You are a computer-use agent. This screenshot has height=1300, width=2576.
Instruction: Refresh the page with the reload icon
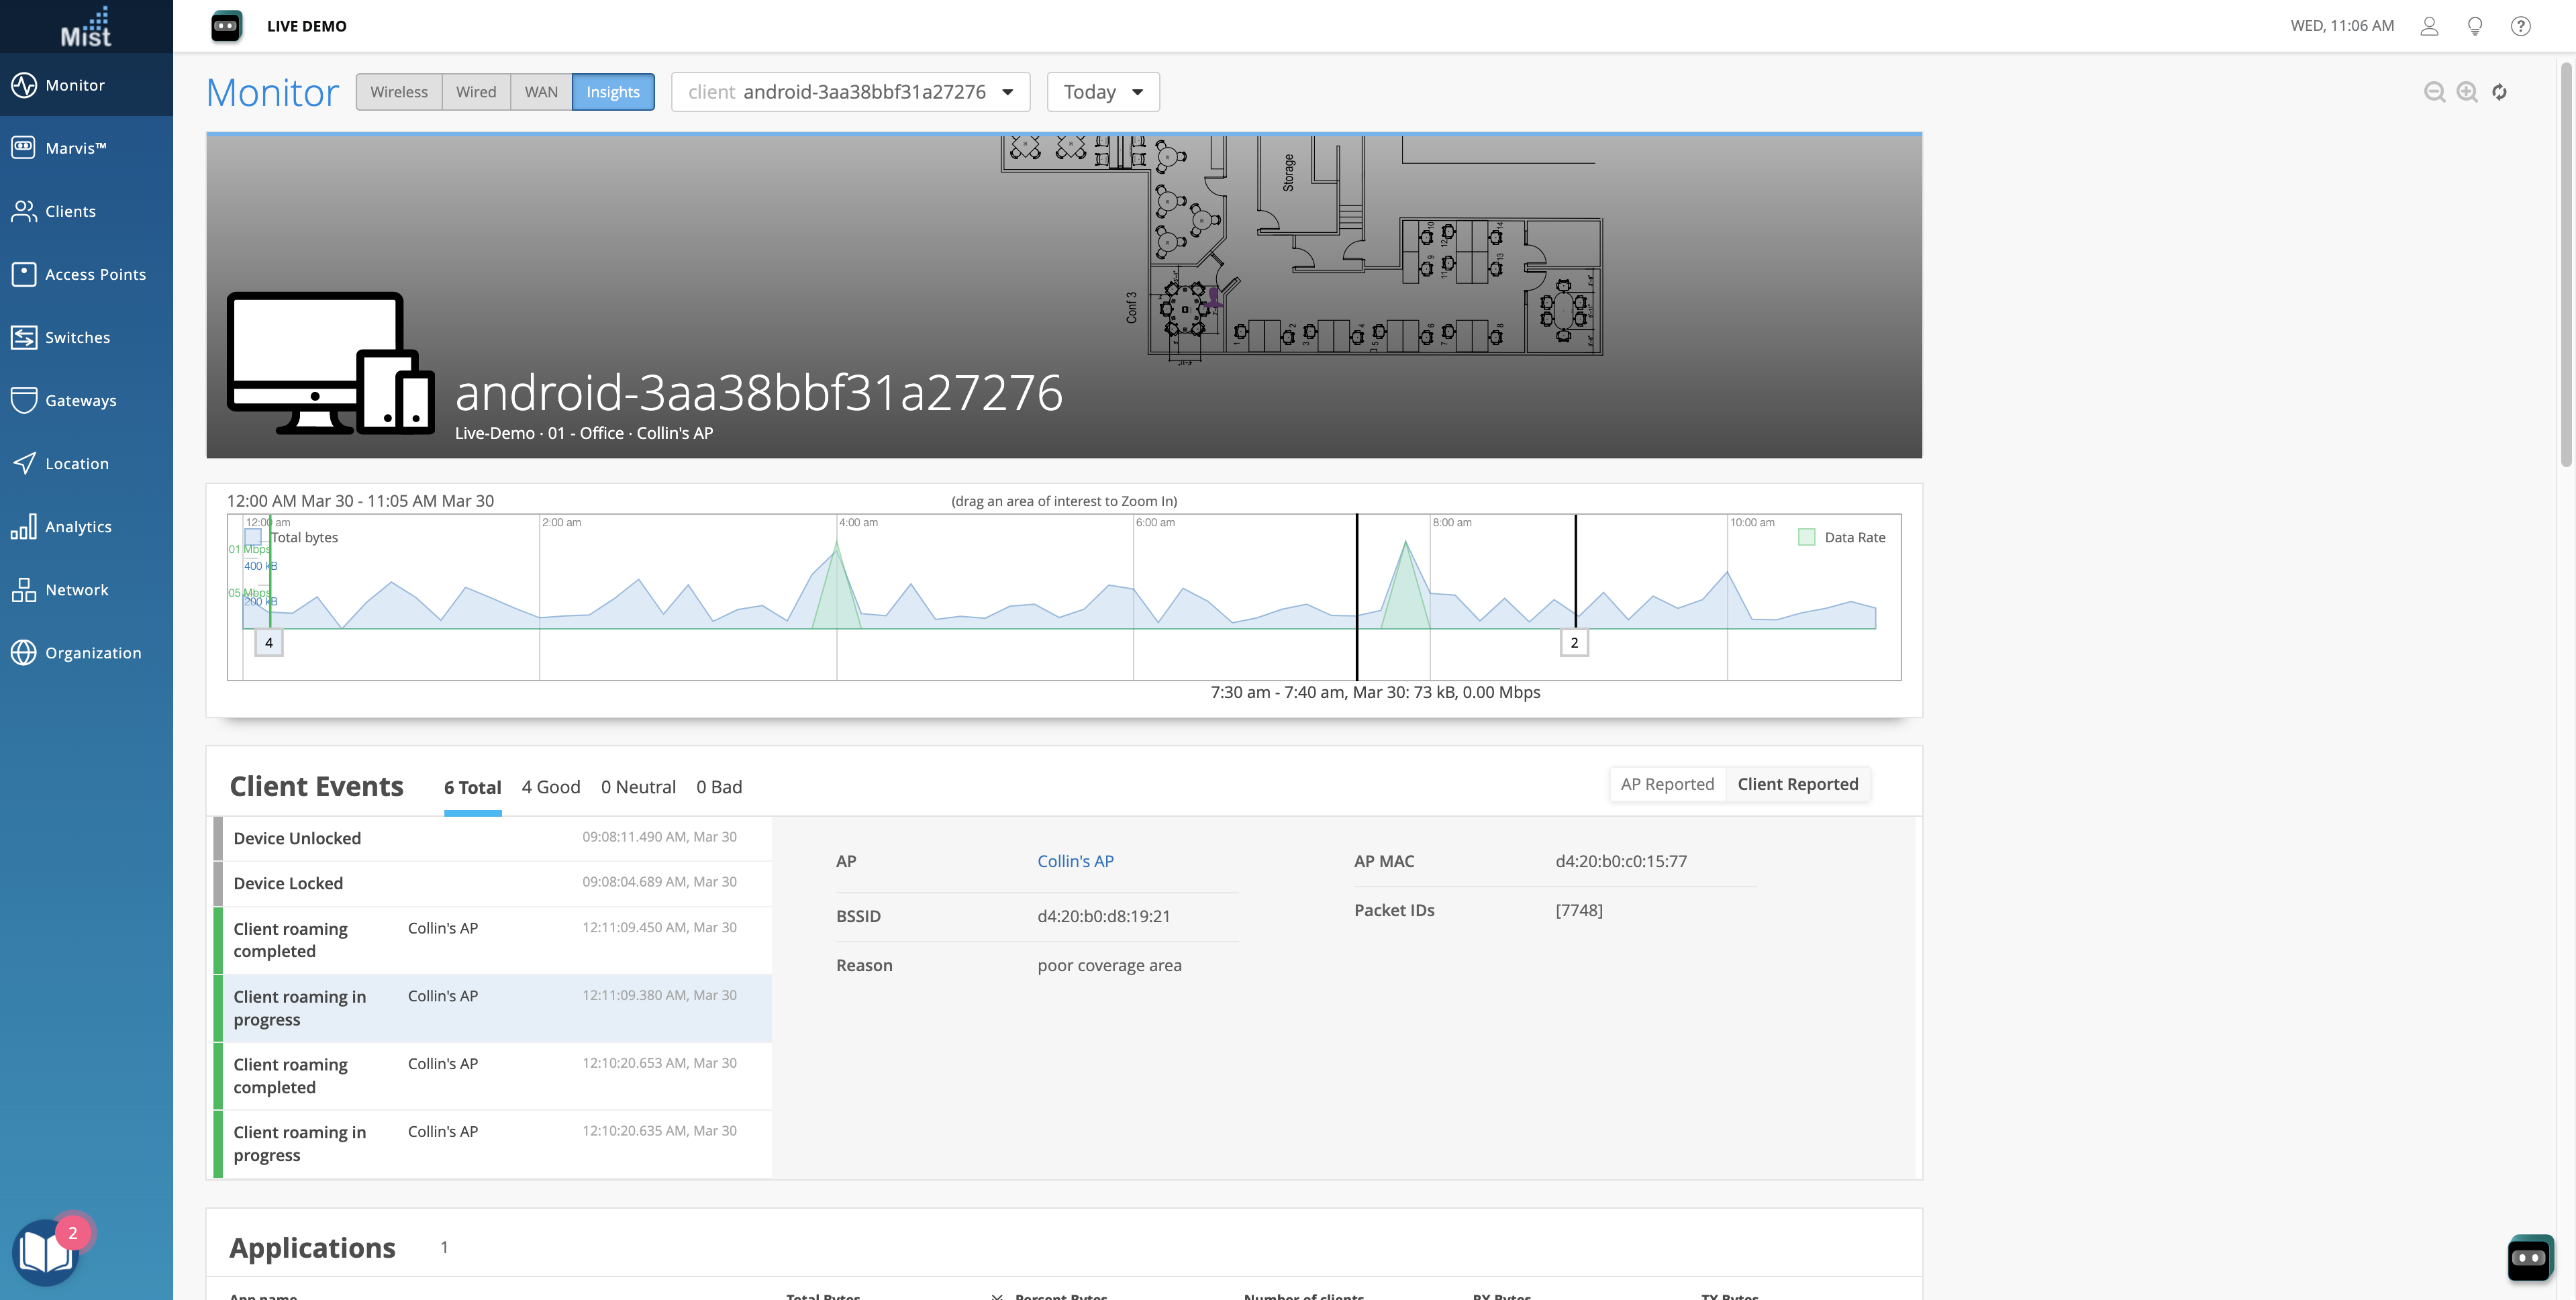pyautogui.click(x=2499, y=92)
